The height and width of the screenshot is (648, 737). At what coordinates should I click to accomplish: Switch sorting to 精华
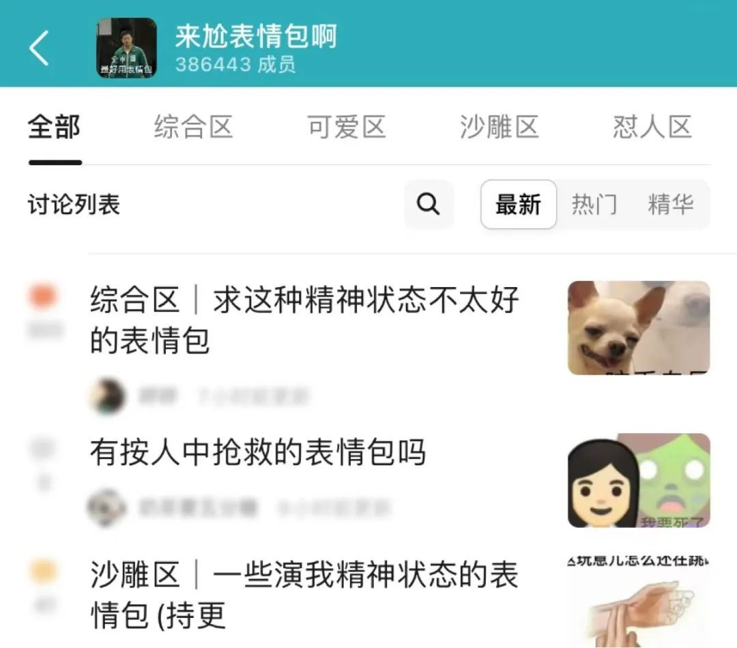pyautogui.click(x=671, y=205)
